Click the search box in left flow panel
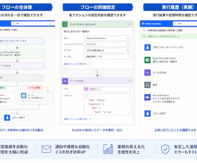Viewport: 197px width, 163px height. pos(33,23)
